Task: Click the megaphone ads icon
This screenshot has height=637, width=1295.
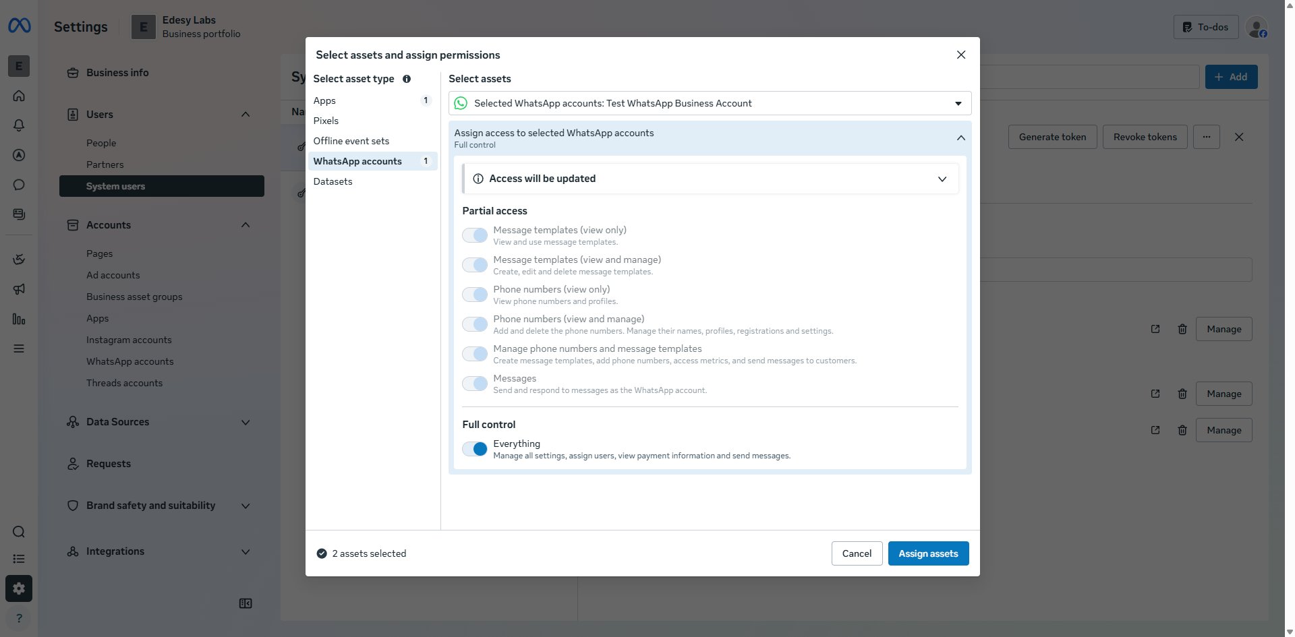Action: [x=19, y=289]
